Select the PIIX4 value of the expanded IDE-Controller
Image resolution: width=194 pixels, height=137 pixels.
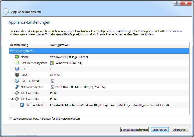(53, 99)
